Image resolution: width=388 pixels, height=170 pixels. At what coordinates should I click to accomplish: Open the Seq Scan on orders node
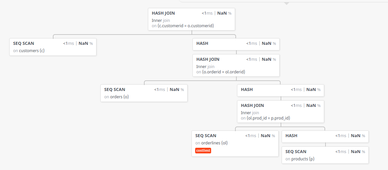[x=115, y=90]
